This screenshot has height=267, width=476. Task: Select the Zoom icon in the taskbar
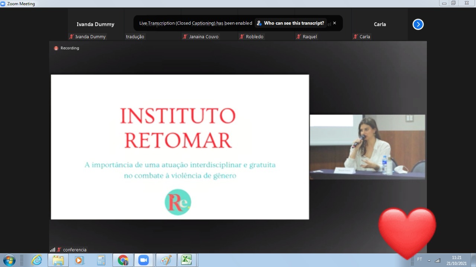144,260
